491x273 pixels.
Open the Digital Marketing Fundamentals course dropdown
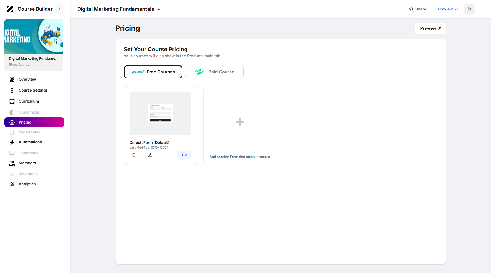click(x=119, y=9)
